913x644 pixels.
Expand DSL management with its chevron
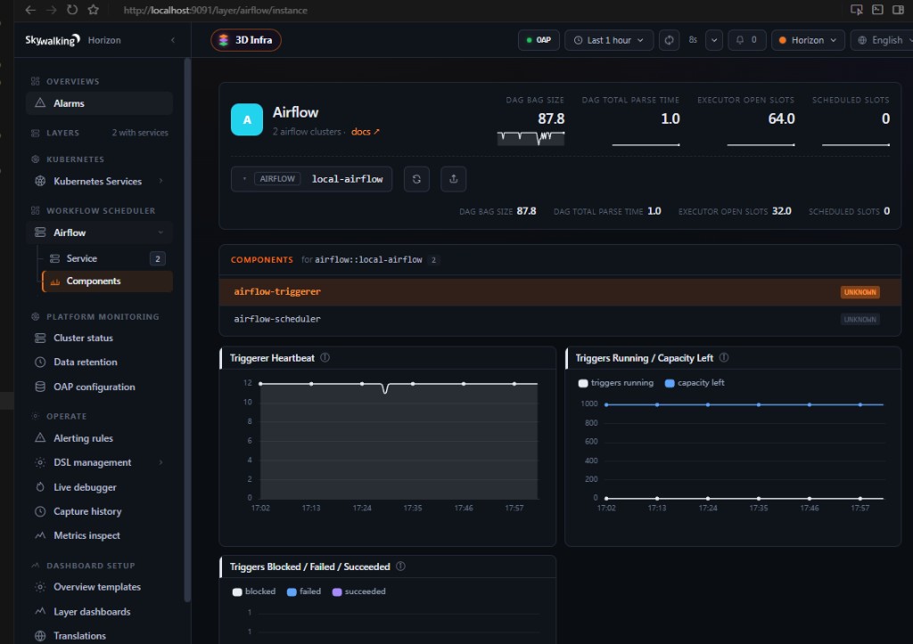click(x=160, y=462)
